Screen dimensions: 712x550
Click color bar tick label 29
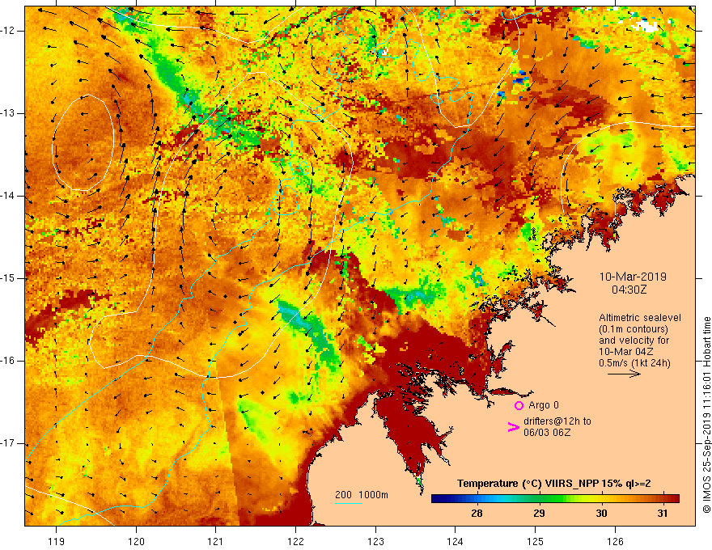point(539,514)
